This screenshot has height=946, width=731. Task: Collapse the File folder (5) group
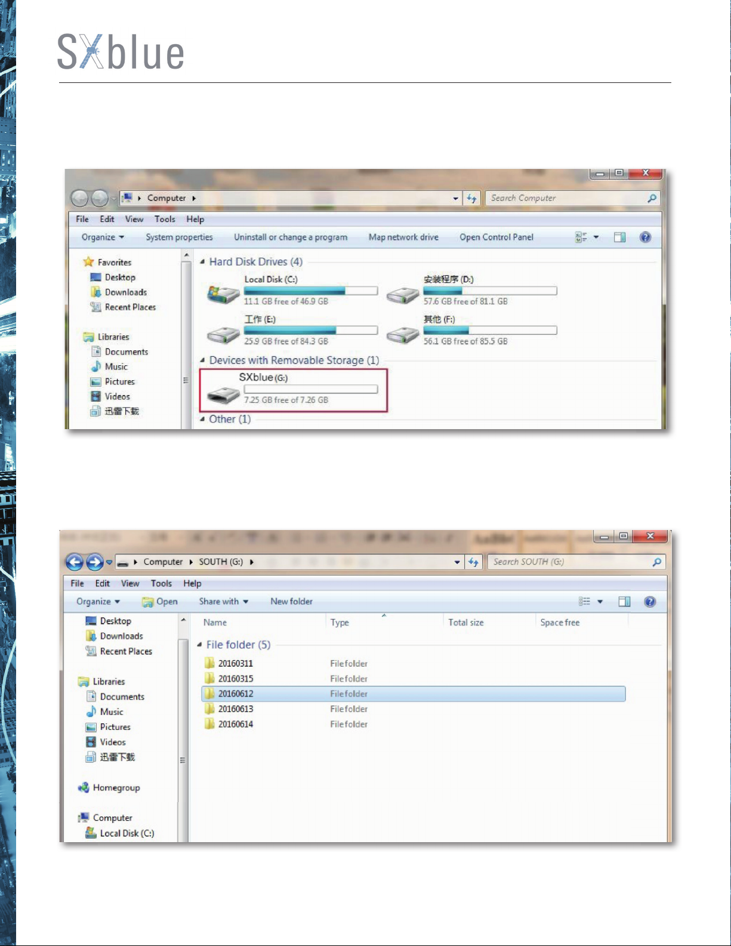(200, 645)
